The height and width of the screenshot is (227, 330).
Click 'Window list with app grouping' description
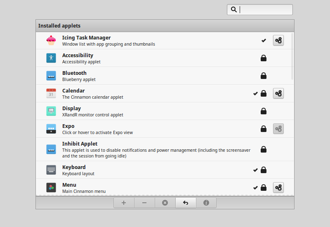[108, 44]
